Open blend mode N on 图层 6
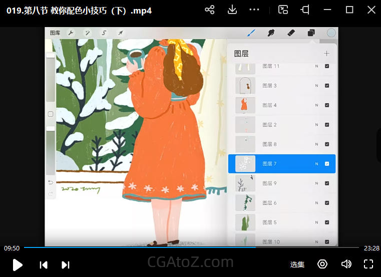 316,203
